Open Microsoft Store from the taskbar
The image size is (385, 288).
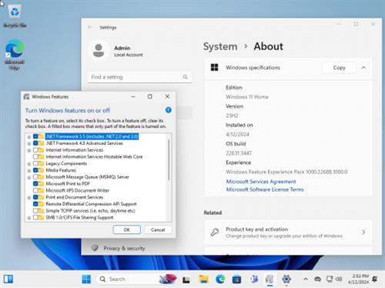click(236, 279)
